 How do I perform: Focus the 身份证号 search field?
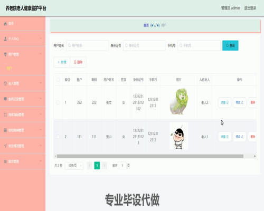point(144,45)
